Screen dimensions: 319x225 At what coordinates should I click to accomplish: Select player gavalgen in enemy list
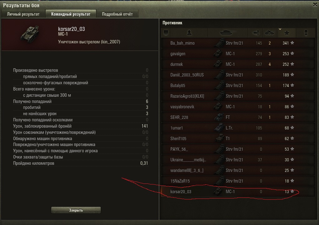(x=238, y=54)
